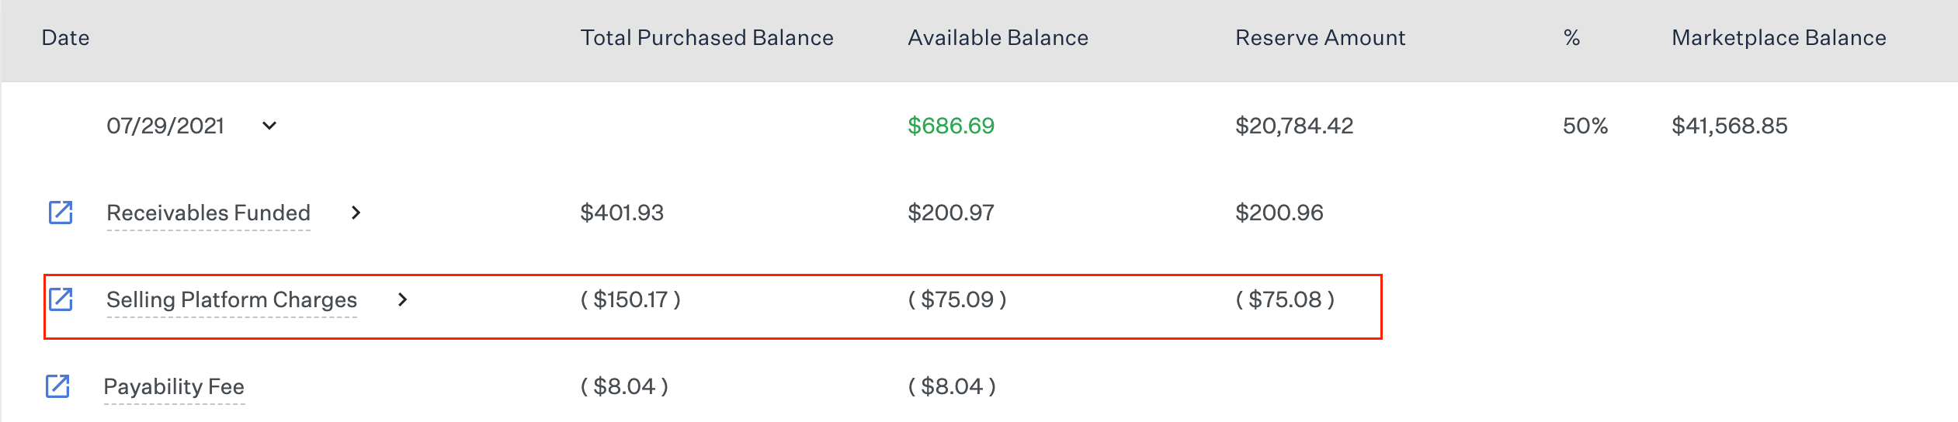Click the 50% reserve percentage value
The height and width of the screenshot is (422, 1958).
click(1585, 126)
